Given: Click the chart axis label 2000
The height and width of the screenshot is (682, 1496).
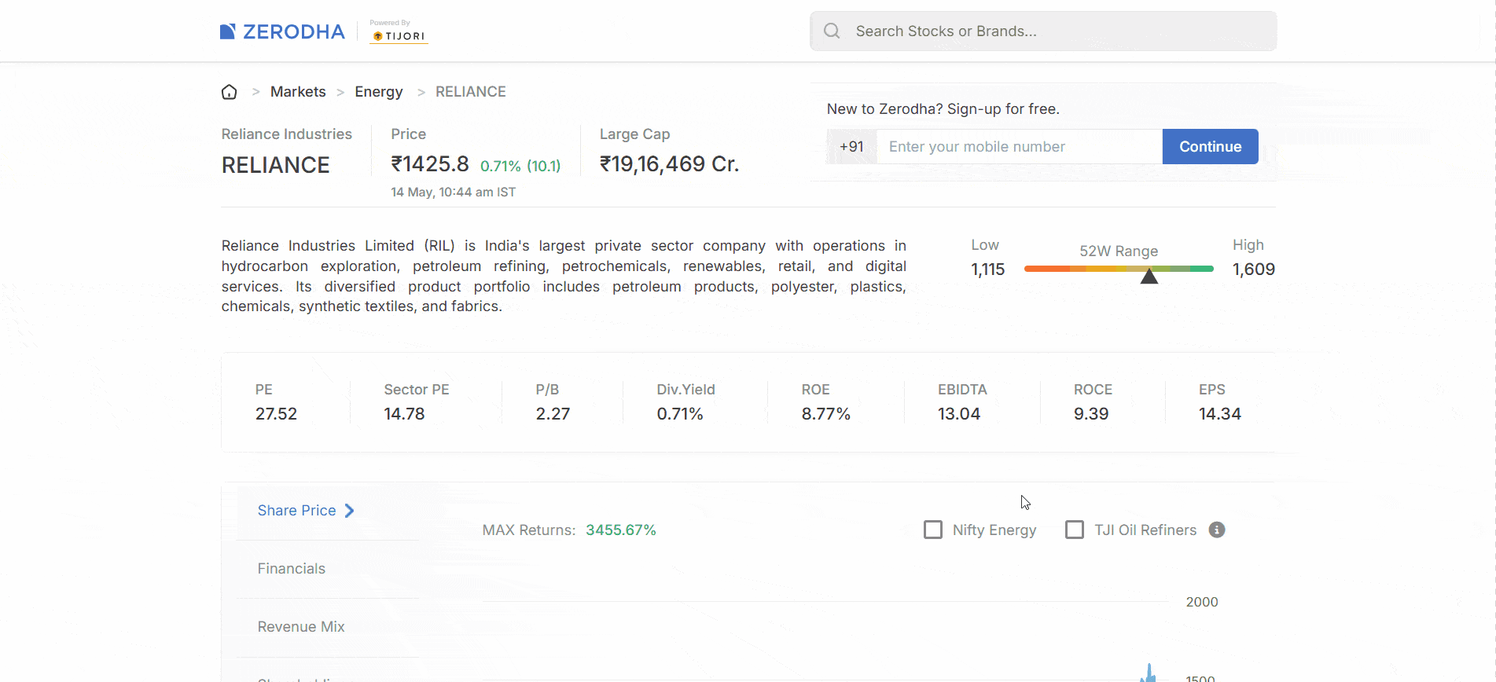Looking at the screenshot, I should click(x=1202, y=602).
